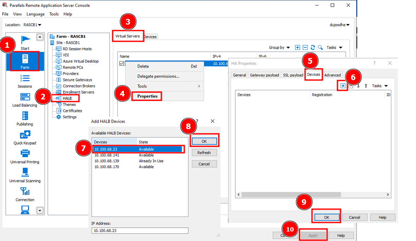Click the add (plus) icon in main toolbar

tap(297, 47)
